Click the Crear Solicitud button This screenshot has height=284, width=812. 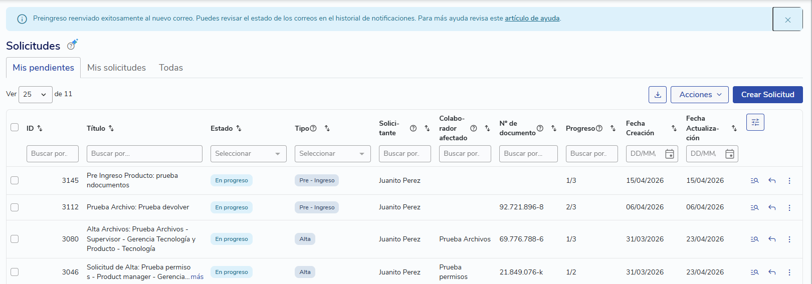pos(767,95)
